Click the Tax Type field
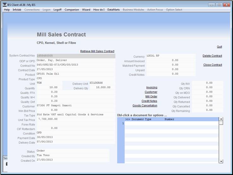The height and width of the screenshot is (175, 233). (76, 114)
